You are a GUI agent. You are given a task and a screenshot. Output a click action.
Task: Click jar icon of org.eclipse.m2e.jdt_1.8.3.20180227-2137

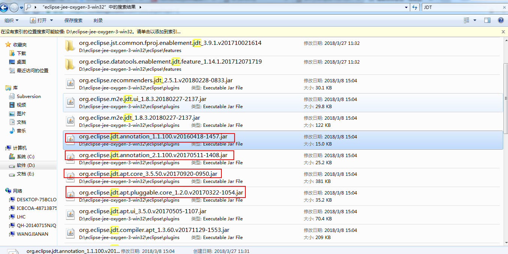[x=70, y=121]
